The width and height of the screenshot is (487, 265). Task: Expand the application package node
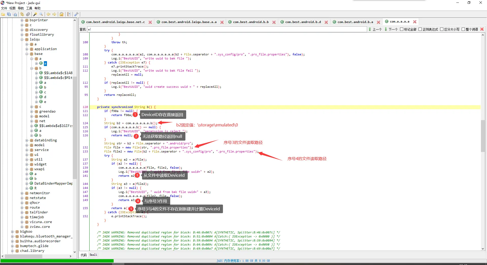pyautogui.click(x=27, y=49)
